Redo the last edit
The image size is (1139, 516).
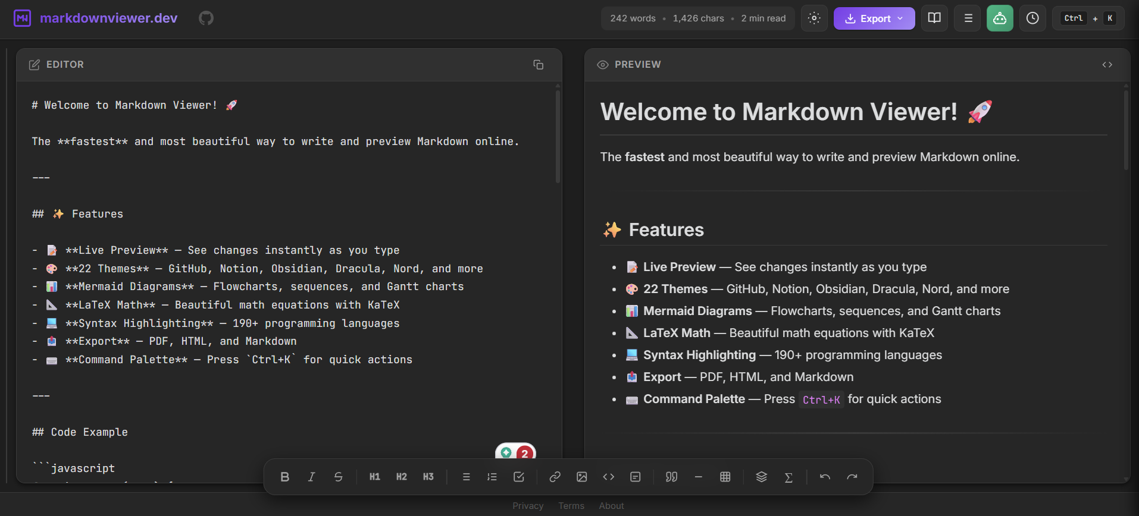852,477
